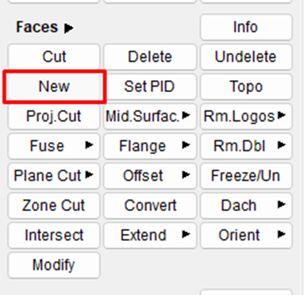
Task: Open Set PID function
Action: 150,86
